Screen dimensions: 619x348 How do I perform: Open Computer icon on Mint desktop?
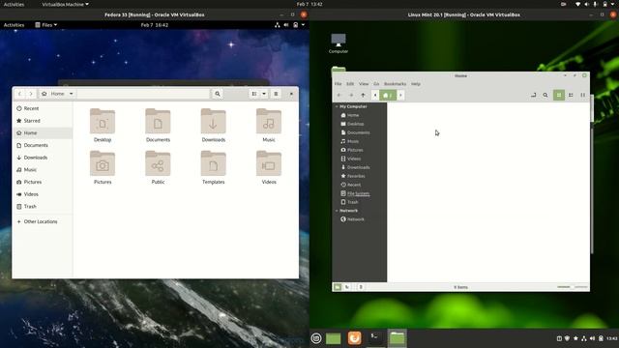pos(339,43)
